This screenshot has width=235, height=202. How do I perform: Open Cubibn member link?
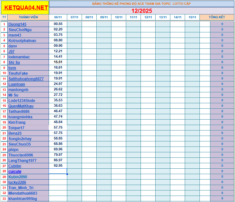[15, 166]
